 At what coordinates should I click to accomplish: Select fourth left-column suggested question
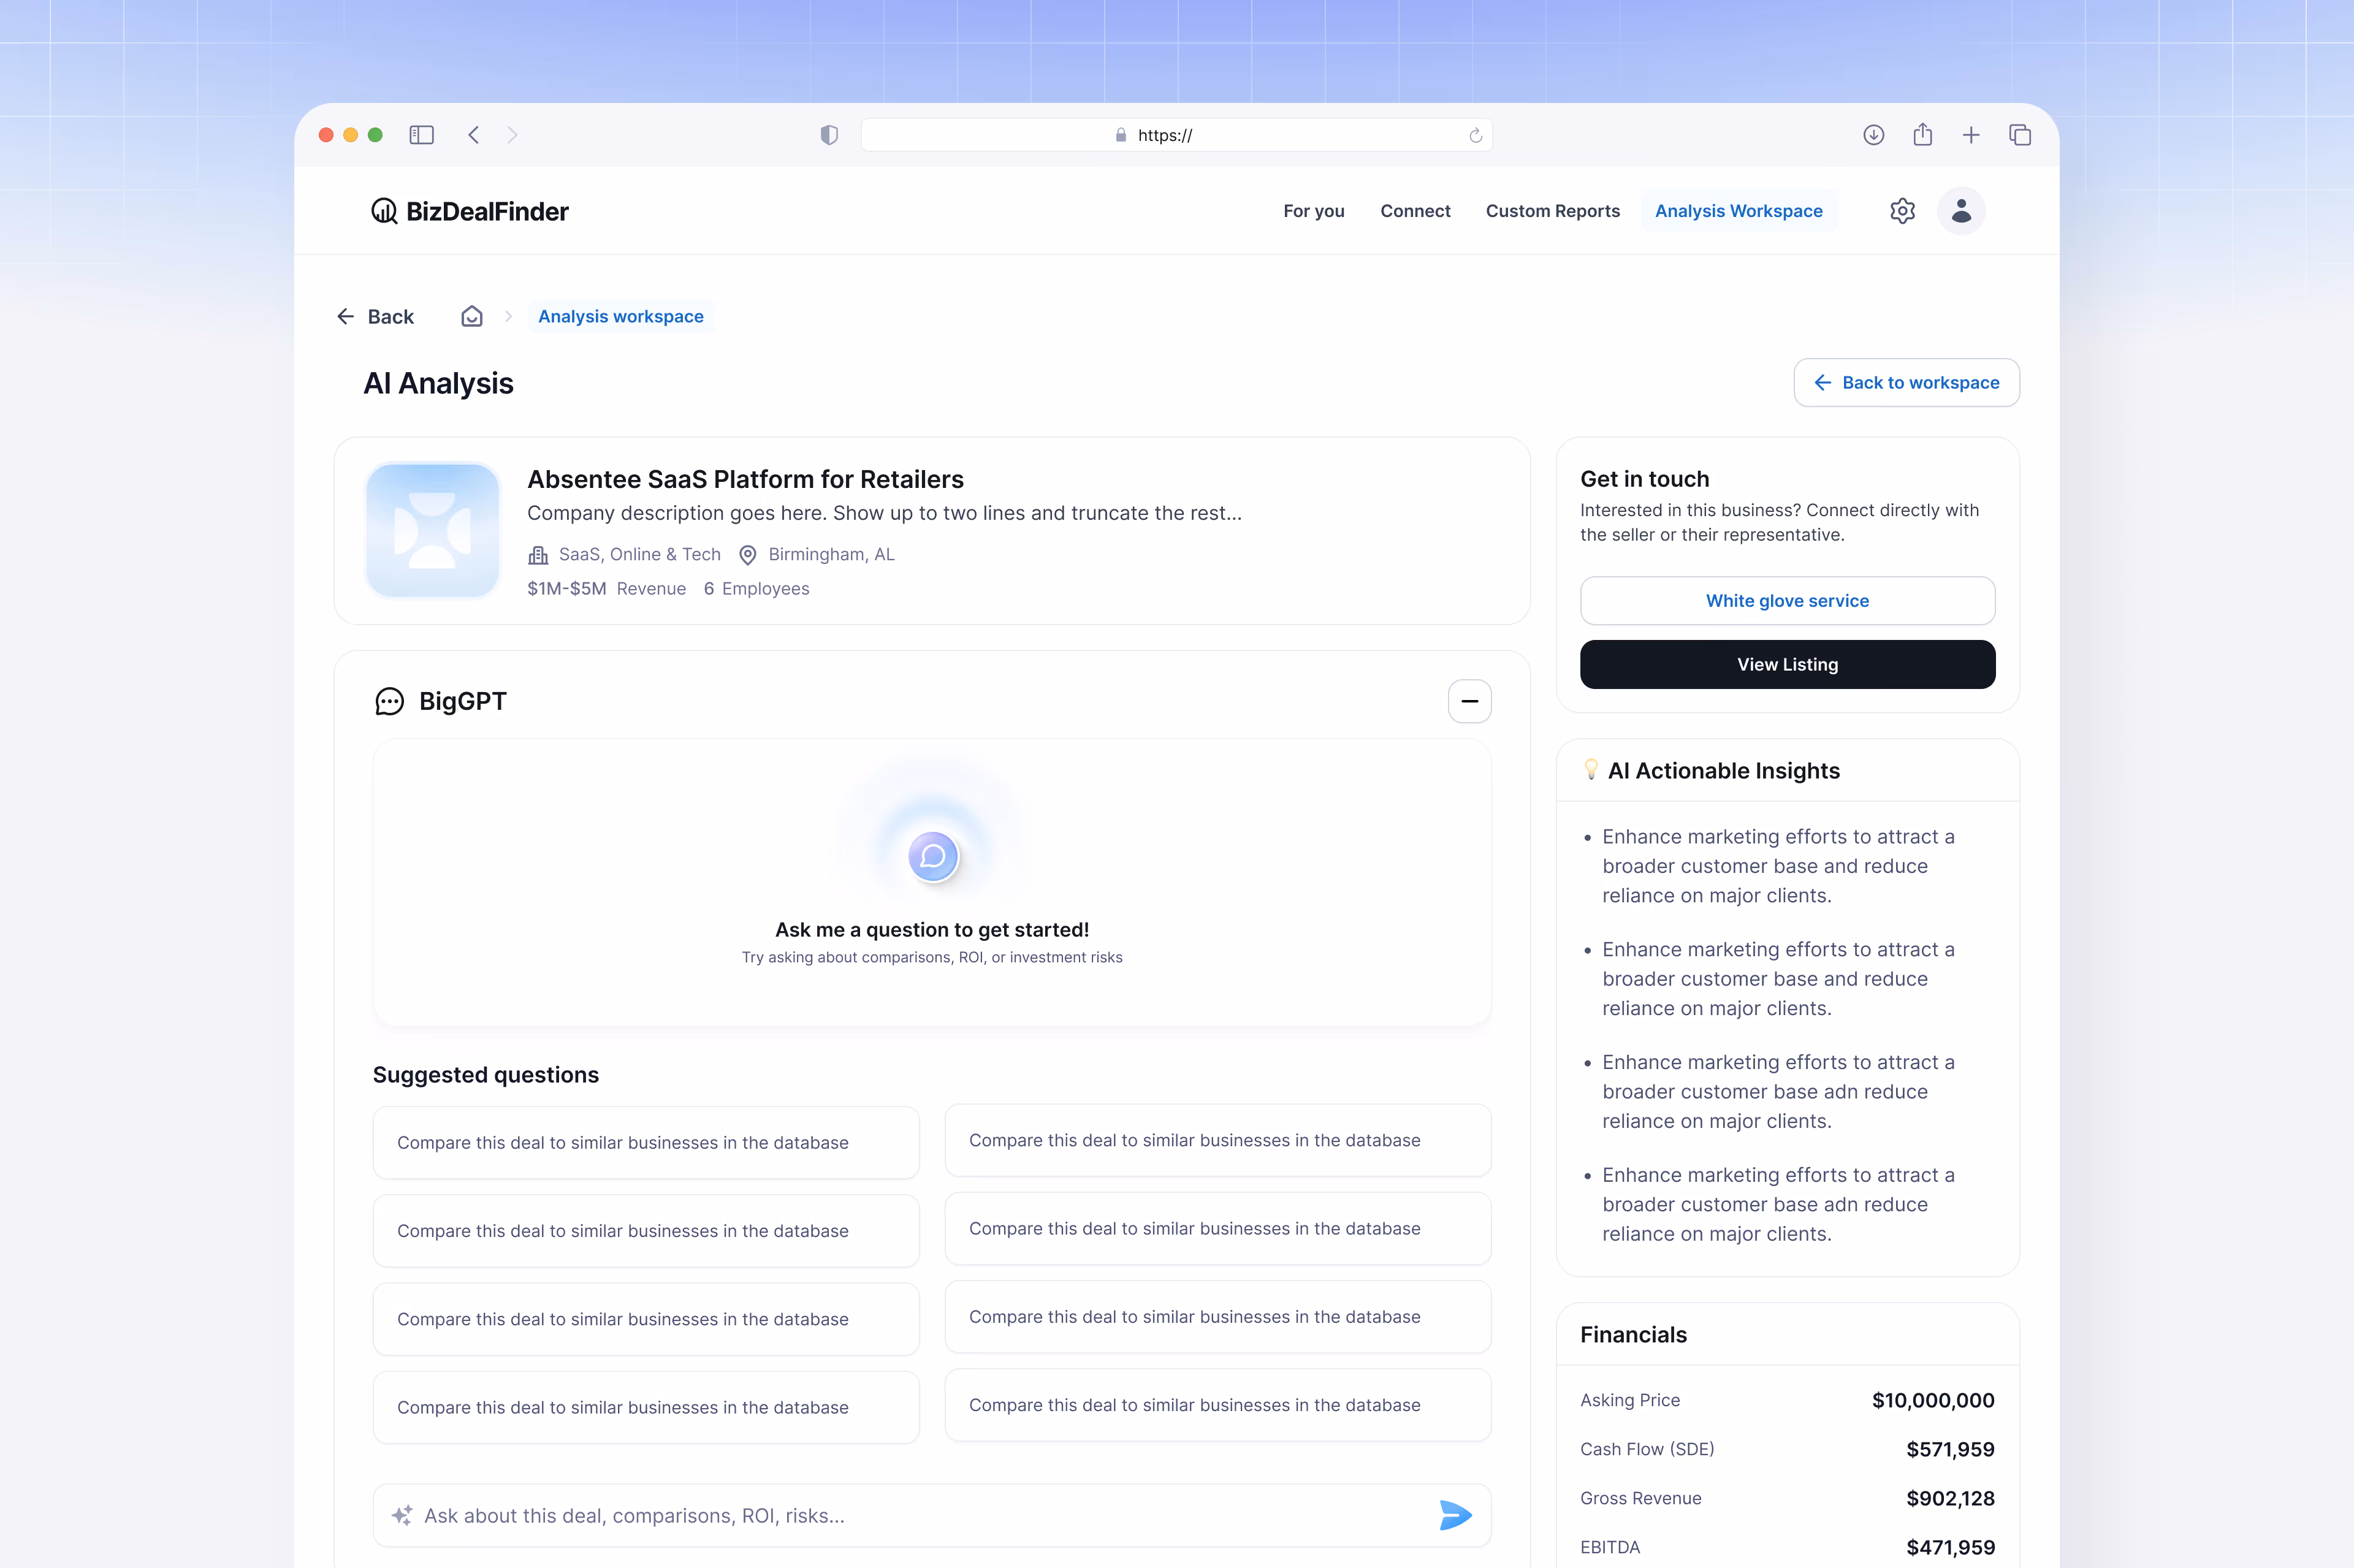pyautogui.click(x=646, y=1407)
